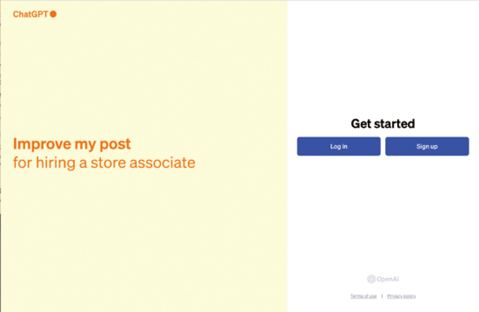Open the Privacy policy link
This screenshot has width=479, height=312.
coord(401,296)
